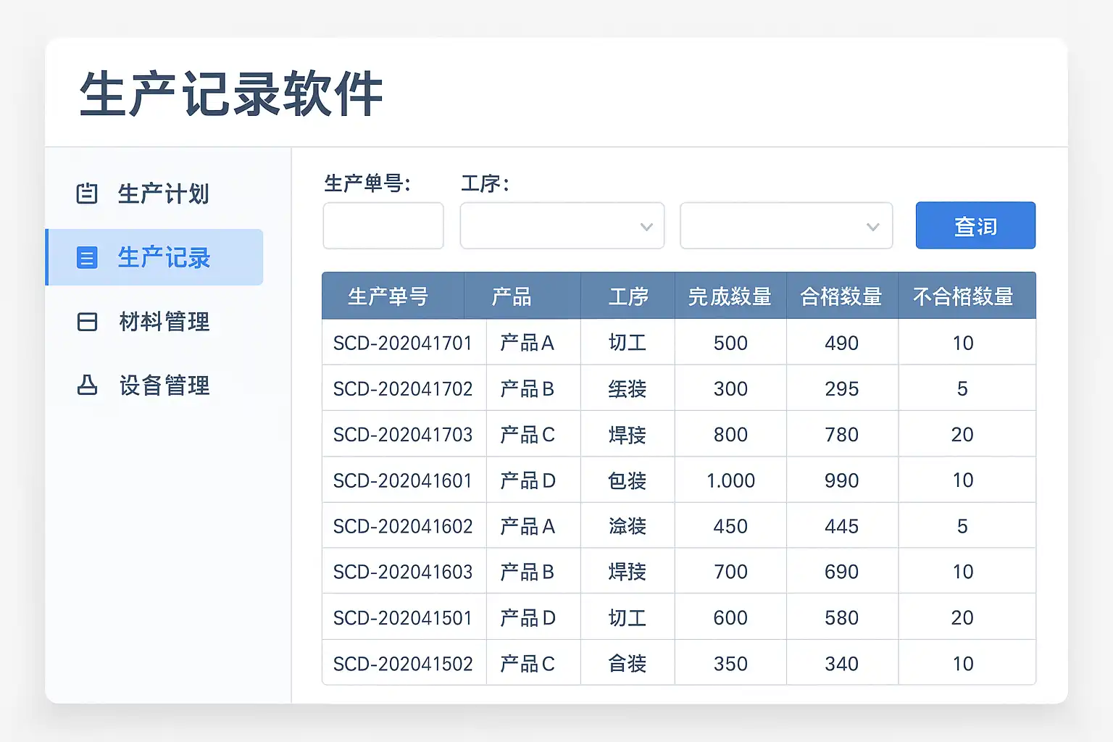Expand the 工序 dropdown

pyautogui.click(x=562, y=226)
